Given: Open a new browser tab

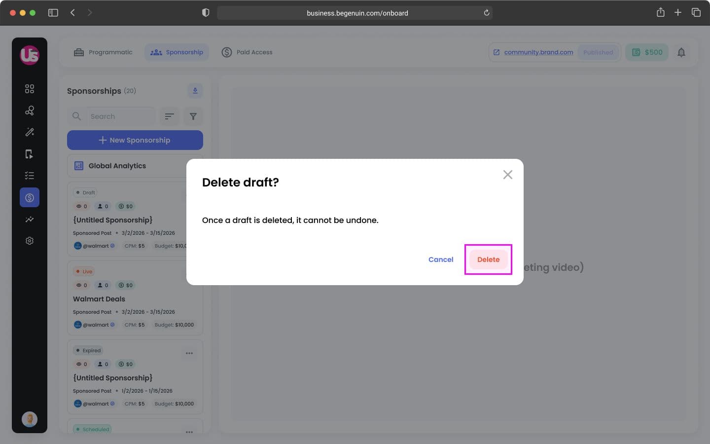Looking at the screenshot, I should [x=678, y=13].
